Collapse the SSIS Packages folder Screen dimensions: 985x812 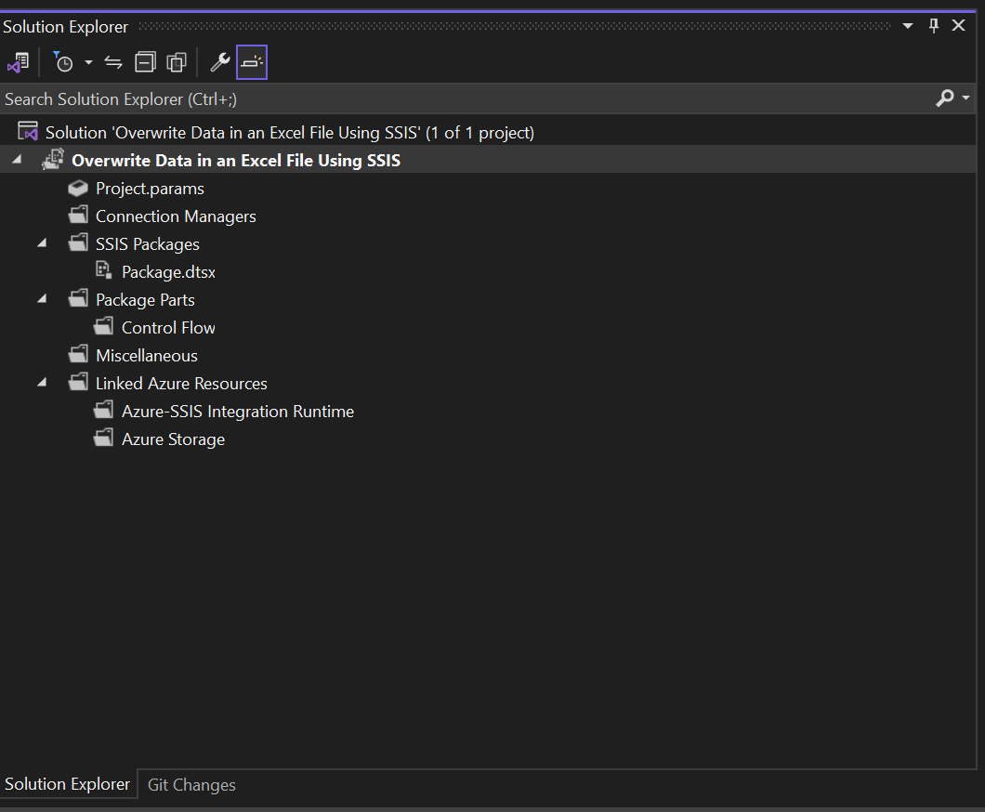(x=42, y=243)
